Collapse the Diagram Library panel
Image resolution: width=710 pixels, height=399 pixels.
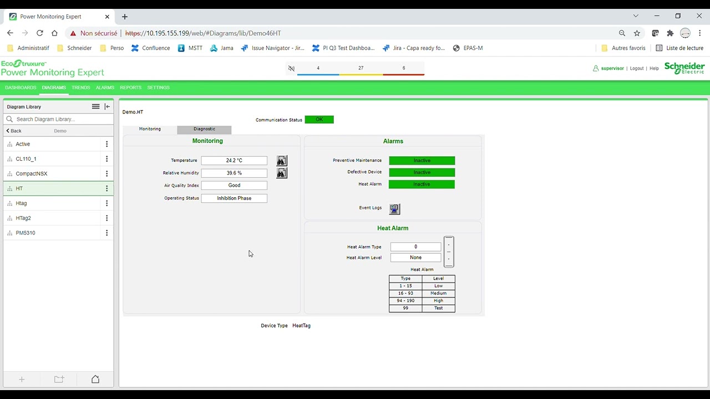click(108, 106)
